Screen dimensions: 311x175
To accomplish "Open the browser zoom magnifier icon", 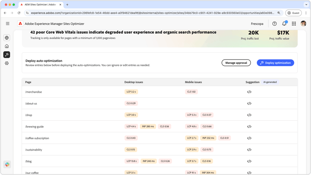I will coord(279,13).
